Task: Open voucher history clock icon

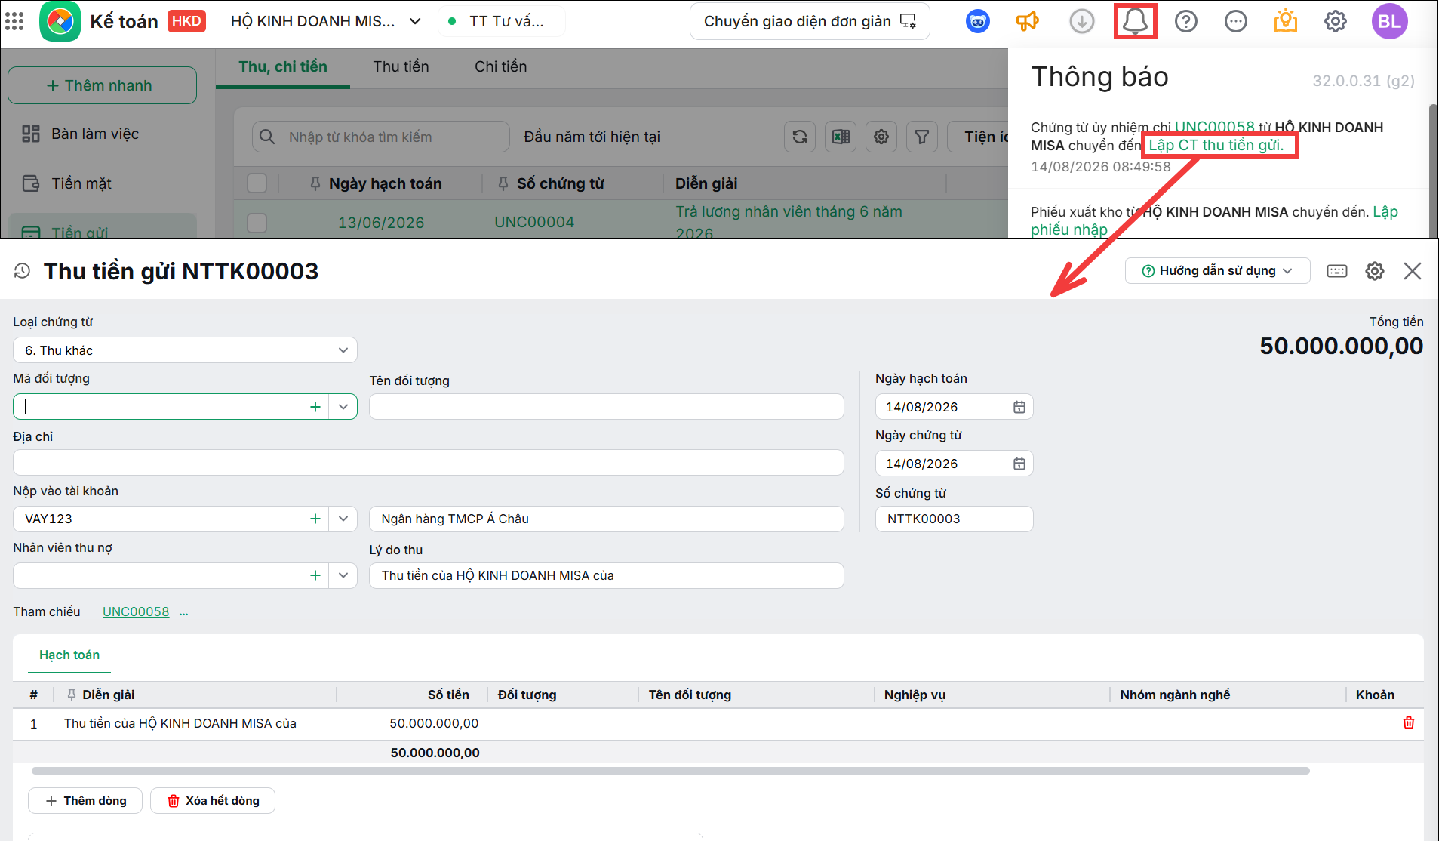Action: [x=22, y=271]
